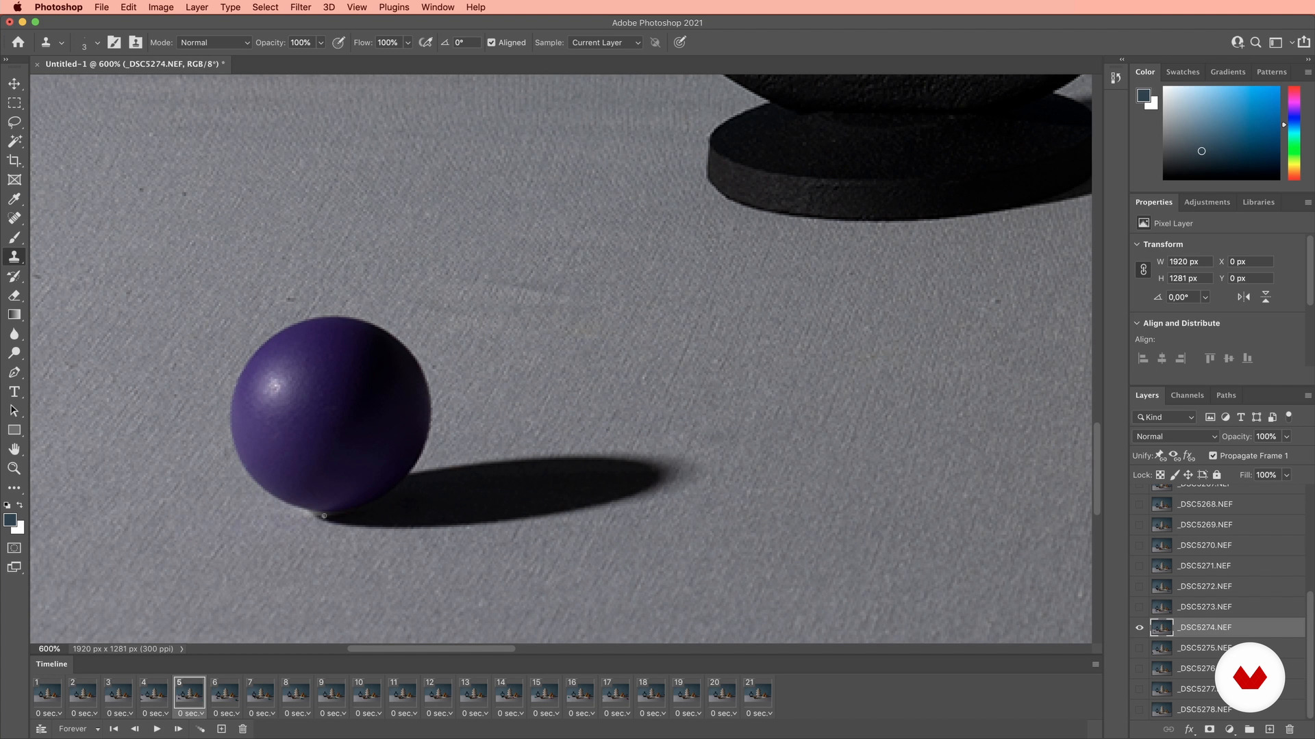Open the Opacity dropdown arrow in options bar
The width and height of the screenshot is (1315, 739).
pyautogui.click(x=321, y=42)
